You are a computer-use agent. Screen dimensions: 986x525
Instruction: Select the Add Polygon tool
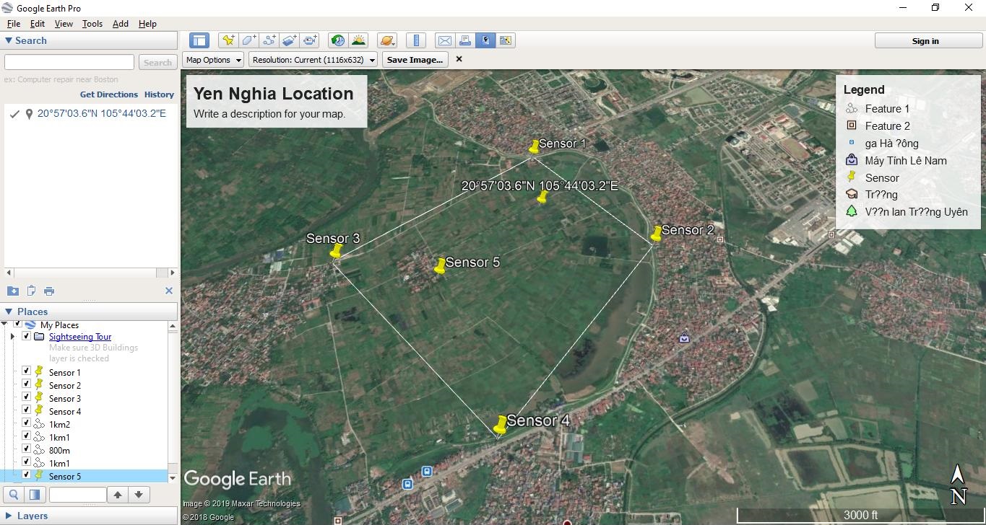[248, 40]
